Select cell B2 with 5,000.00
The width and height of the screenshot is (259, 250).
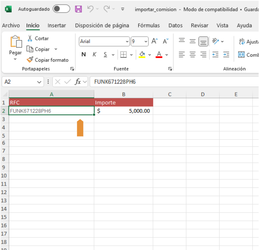(x=124, y=111)
